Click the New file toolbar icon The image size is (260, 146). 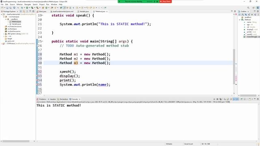point(2,8)
